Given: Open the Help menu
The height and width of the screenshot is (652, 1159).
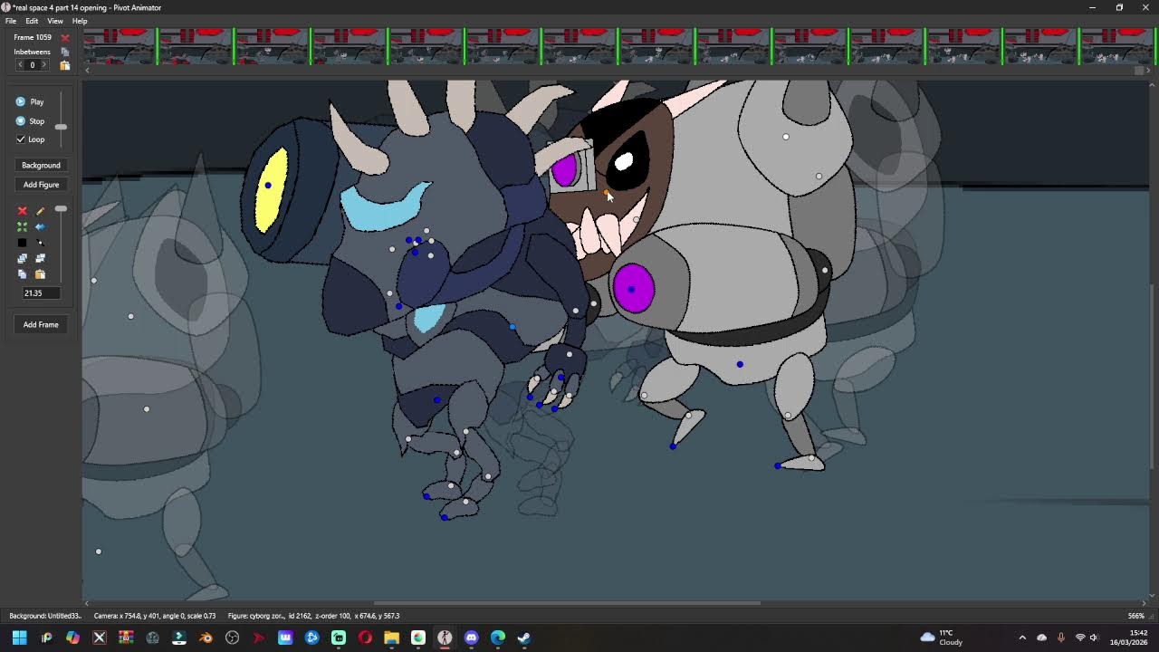Looking at the screenshot, I should [80, 21].
